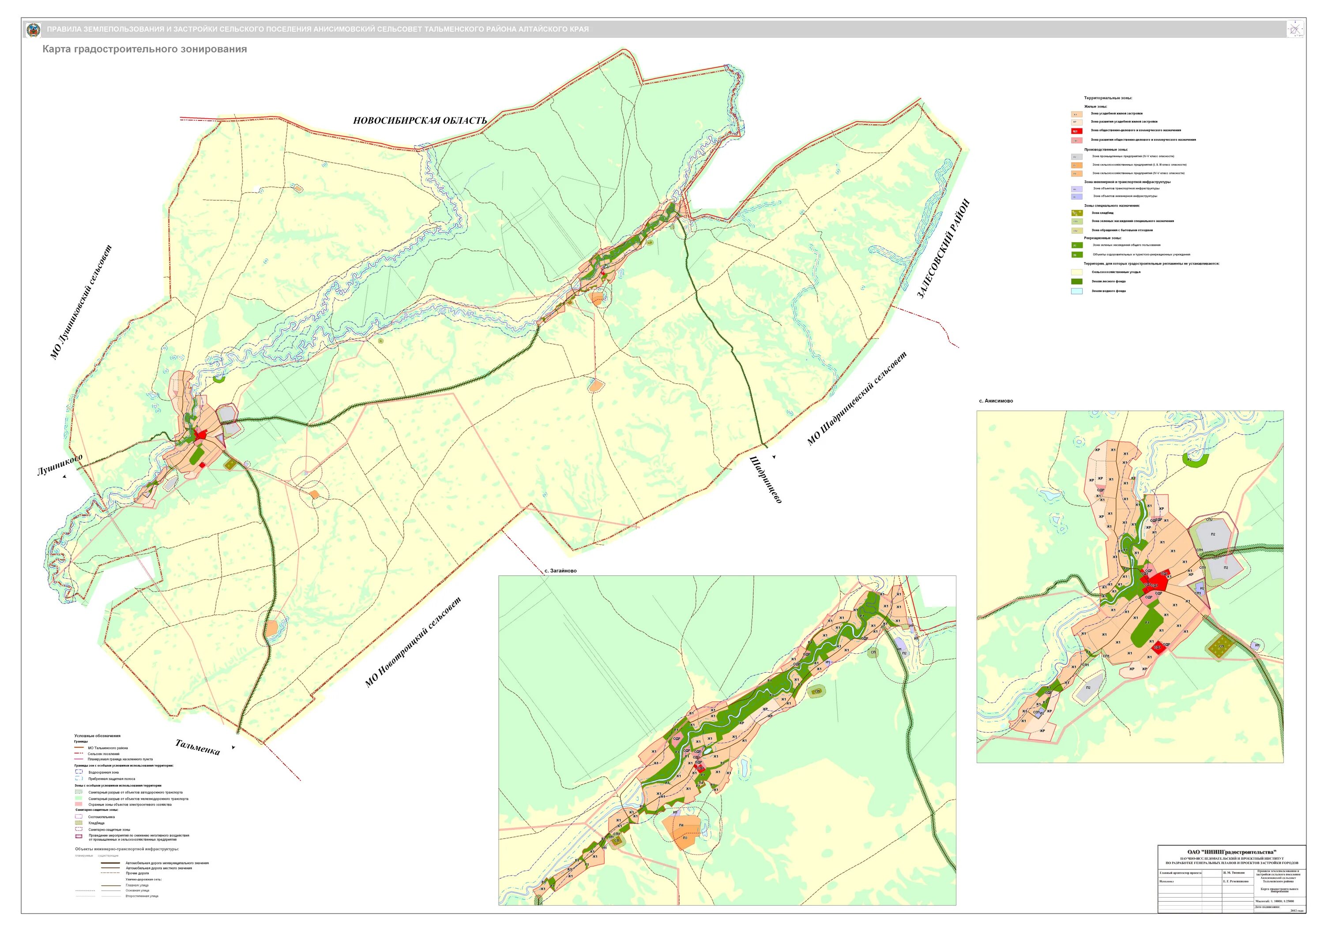Click the 'Тальменка' direction label
The image size is (1324, 929).
point(198,747)
